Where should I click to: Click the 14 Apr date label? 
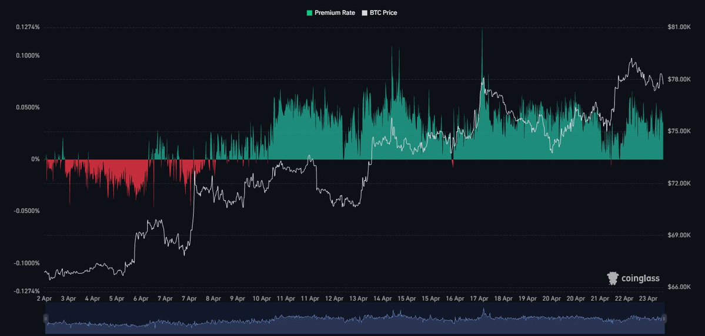click(x=383, y=298)
